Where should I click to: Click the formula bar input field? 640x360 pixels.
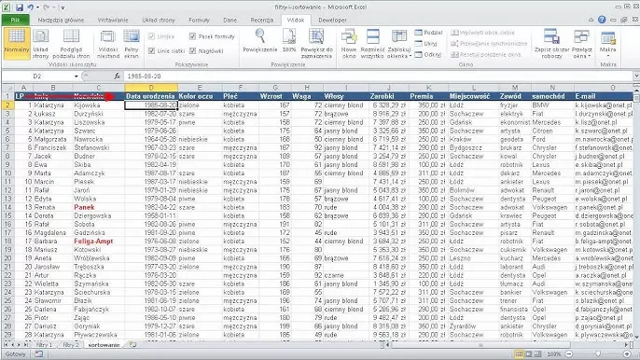click(378, 76)
